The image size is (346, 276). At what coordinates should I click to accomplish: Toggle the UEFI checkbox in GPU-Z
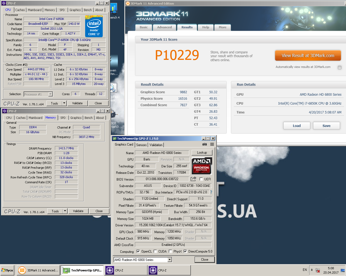(x=201, y=179)
